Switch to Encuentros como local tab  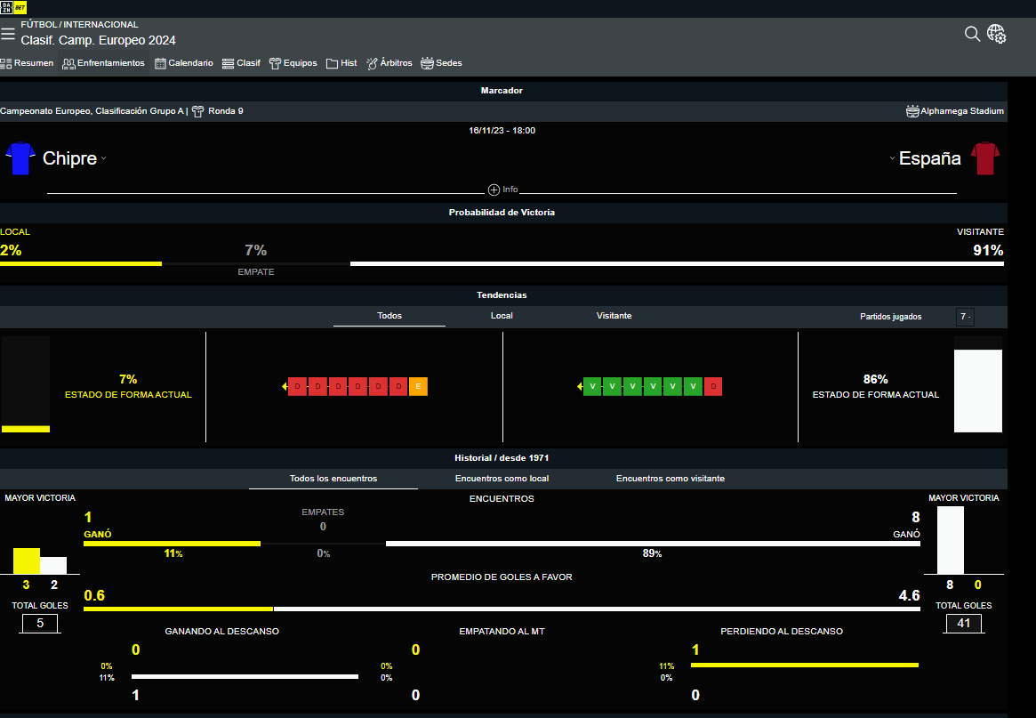tap(502, 479)
